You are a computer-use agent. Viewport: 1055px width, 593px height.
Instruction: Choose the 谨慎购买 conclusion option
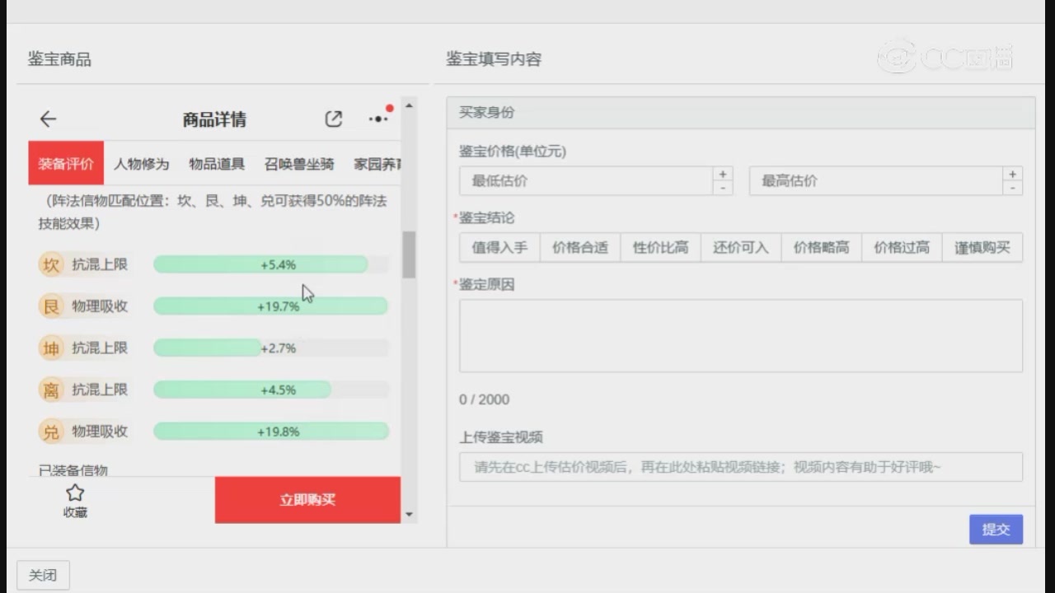click(x=982, y=247)
